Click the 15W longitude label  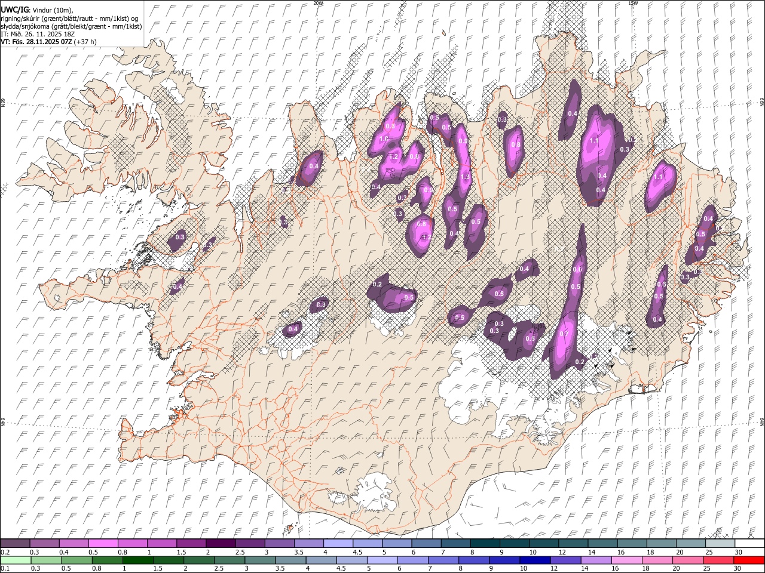coord(633,3)
